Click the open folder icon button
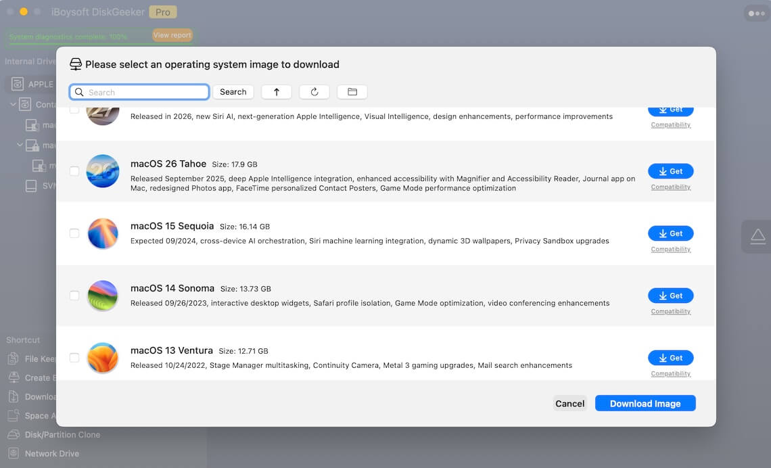771x468 pixels. pyautogui.click(x=352, y=92)
